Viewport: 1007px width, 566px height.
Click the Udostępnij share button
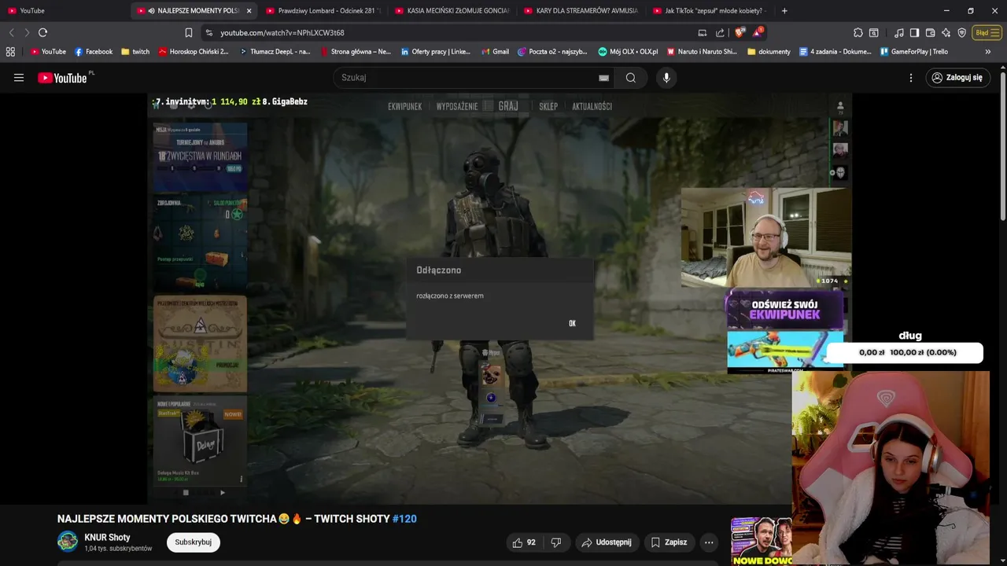(x=606, y=542)
